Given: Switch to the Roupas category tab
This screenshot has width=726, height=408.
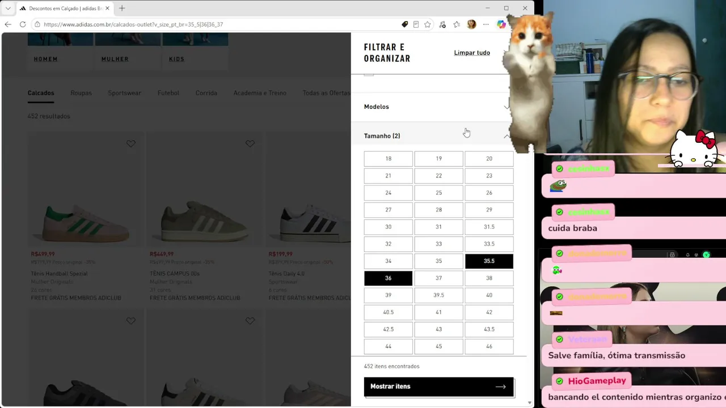Looking at the screenshot, I should (81, 93).
